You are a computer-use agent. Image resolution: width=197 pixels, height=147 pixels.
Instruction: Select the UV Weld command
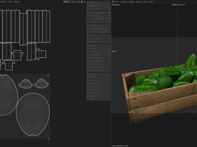[98, 22]
